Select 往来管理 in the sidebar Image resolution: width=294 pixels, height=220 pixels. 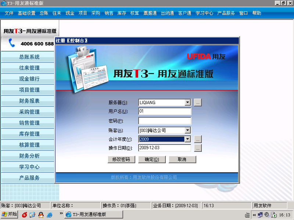coord(28,68)
